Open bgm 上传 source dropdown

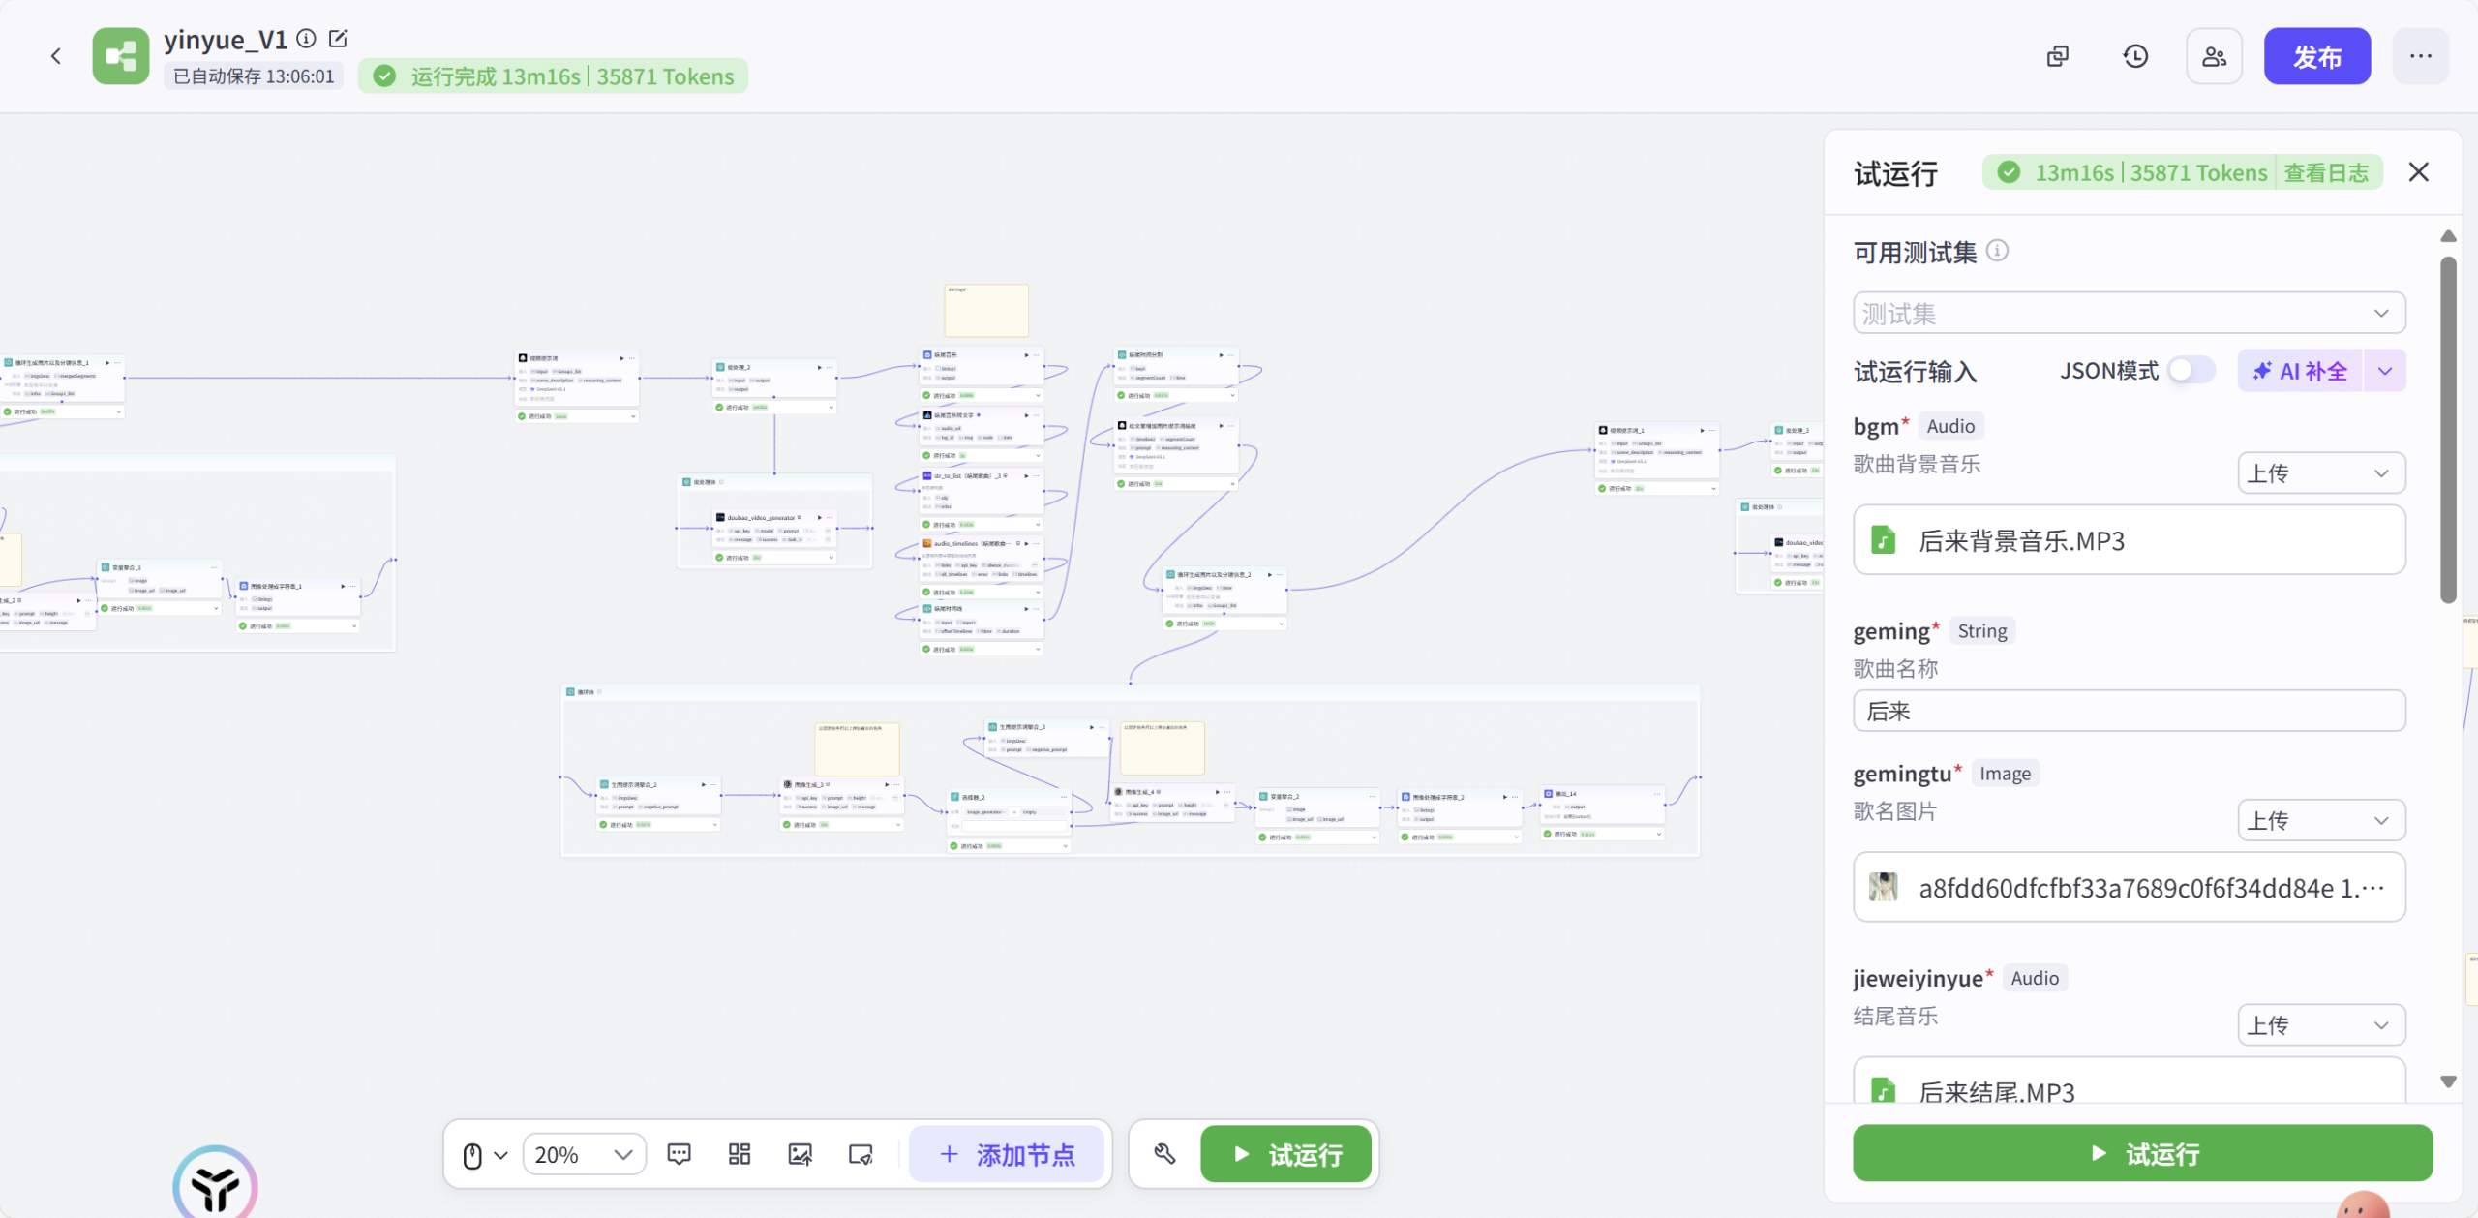[x=2320, y=473]
